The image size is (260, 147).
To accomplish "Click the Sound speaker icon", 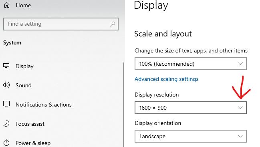I will point(6,85).
